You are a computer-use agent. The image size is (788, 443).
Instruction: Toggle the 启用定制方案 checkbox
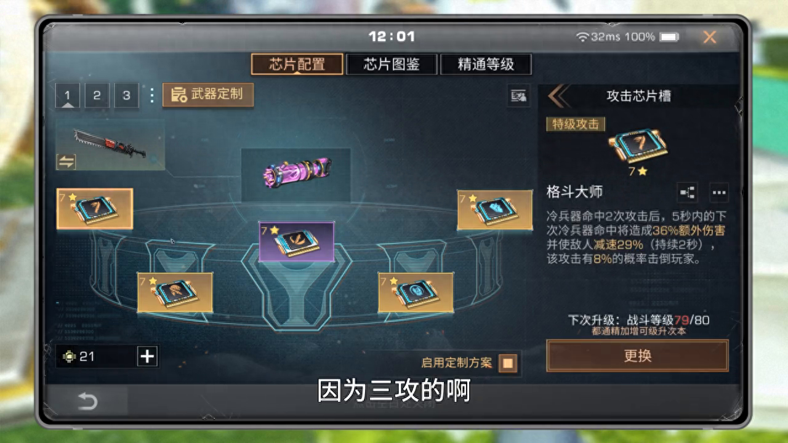pyautogui.click(x=508, y=363)
